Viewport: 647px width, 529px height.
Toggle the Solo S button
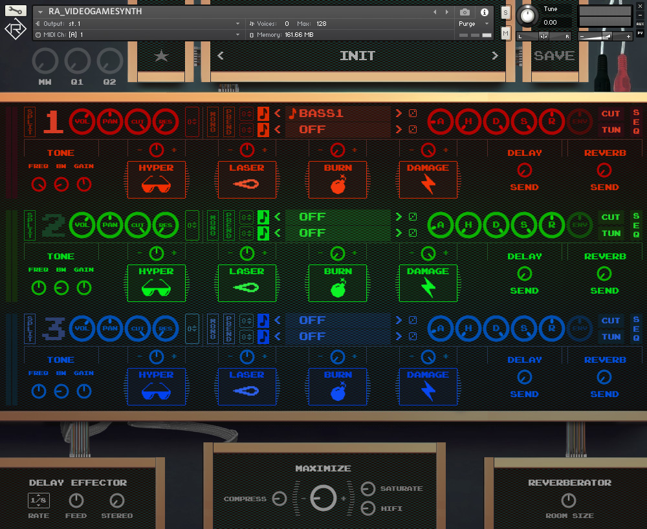(505, 13)
